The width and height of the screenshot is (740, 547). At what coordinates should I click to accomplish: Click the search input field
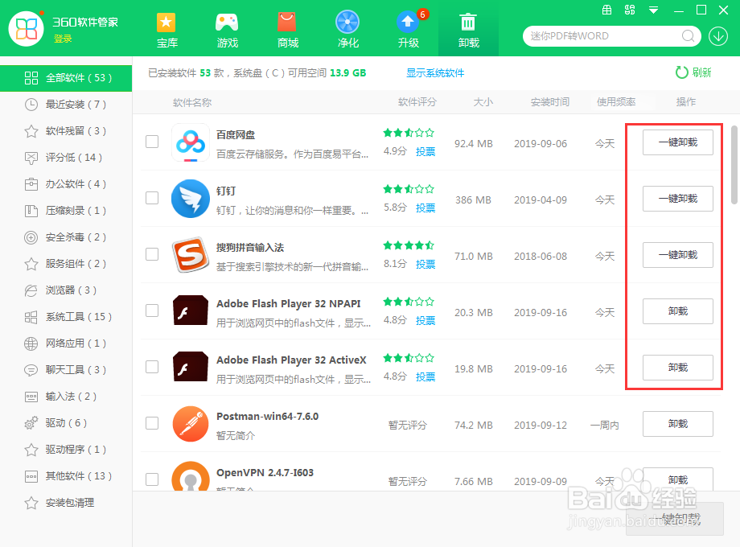603,36
